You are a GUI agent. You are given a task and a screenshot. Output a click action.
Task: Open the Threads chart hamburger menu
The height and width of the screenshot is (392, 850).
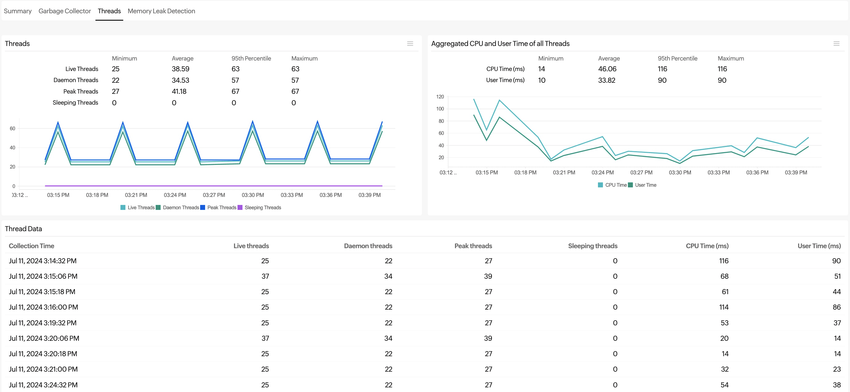pyautogui.click(x=410, y=44)
